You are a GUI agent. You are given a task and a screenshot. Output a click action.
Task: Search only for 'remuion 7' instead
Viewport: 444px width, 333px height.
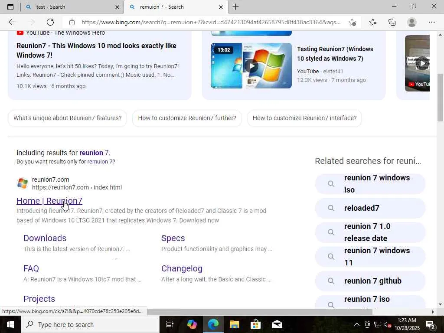tap(101, 162)
